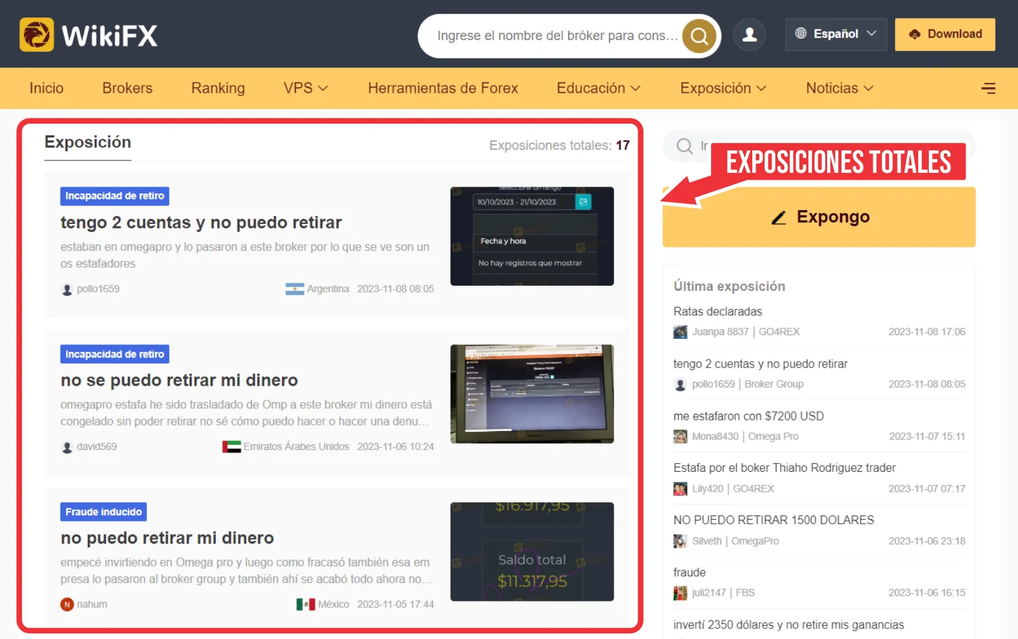Click the 'juli2147 | FBS' line
The width and height of the screenshot is (1018, 639).
pyautogui.click(x=723, y=593)
